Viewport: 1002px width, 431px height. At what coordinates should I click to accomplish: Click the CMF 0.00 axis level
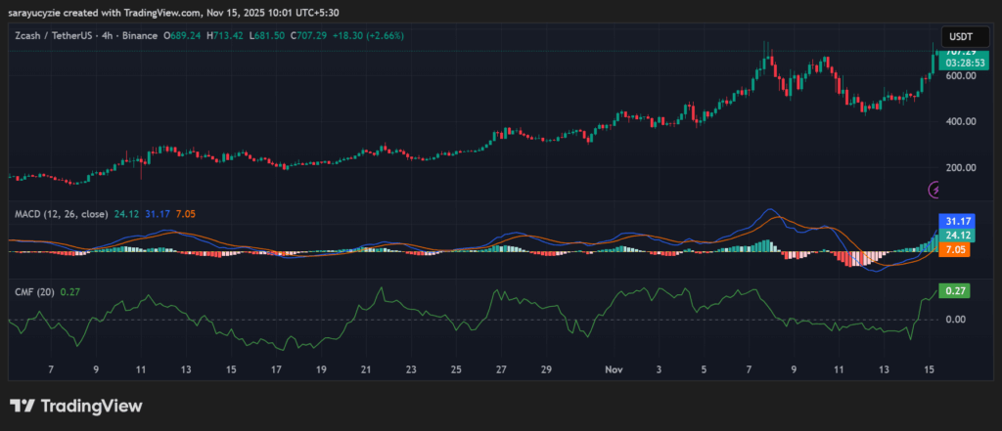tap(954, 320)
